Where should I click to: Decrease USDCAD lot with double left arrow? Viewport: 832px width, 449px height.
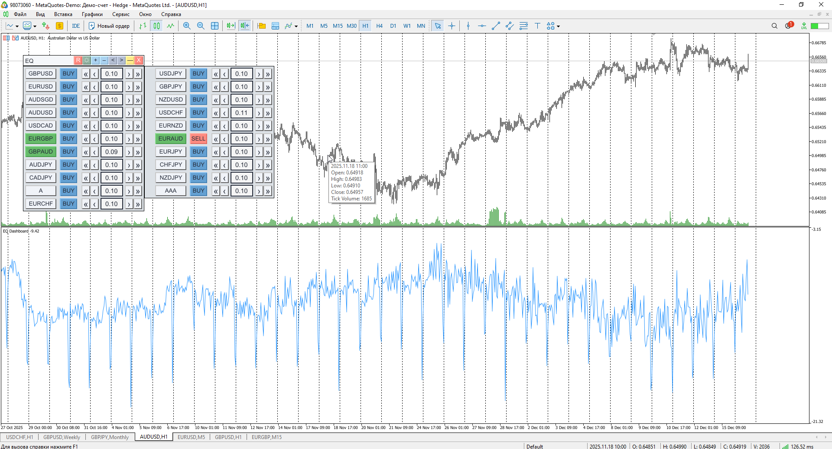click(x=86, y=126)
